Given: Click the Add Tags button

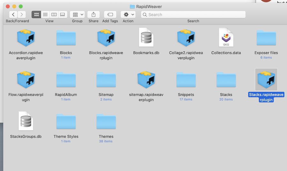Looking at the screenshot, I should (x=110, y=15).
